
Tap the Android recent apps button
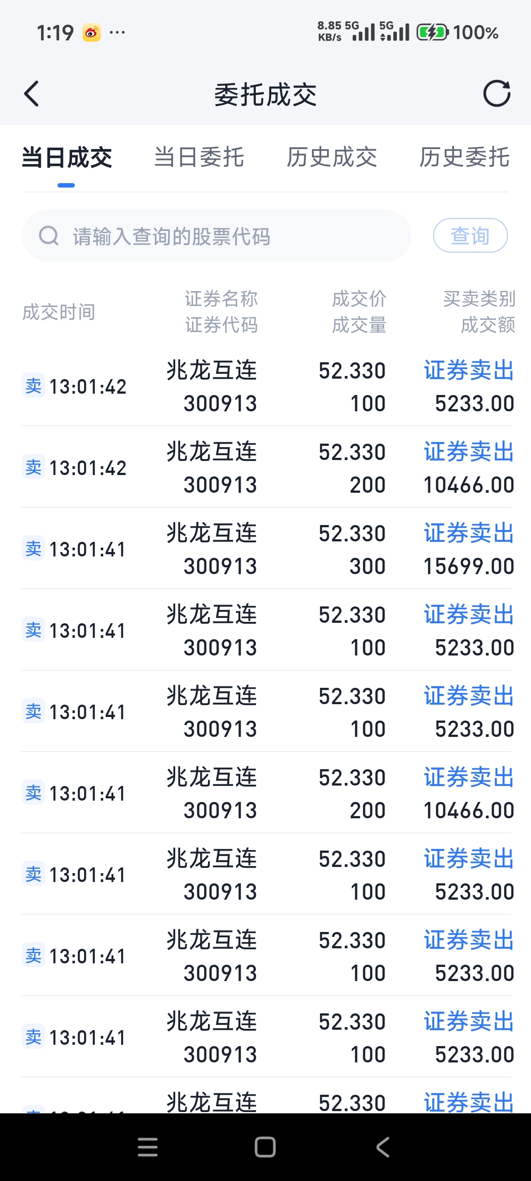[x=148, y=1147]
